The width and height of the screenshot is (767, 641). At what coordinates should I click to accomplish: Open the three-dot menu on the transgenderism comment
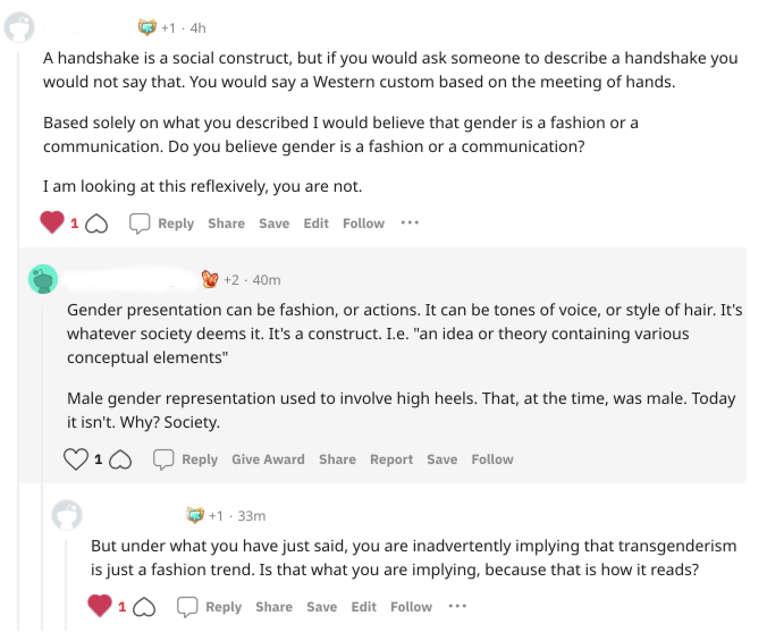click(x=457, y=606)
